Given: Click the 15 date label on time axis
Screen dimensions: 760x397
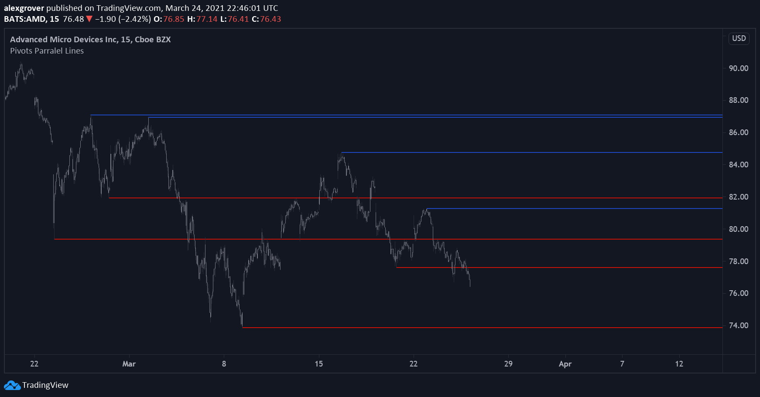Looking at the screenshot, I should click(319, 364).
